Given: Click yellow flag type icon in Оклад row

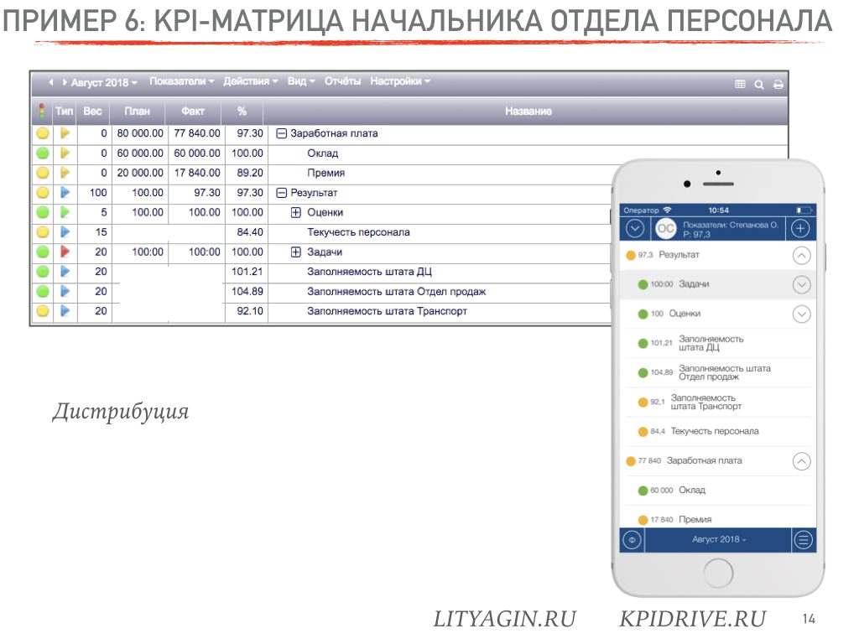Looking at the screenshot, I should (65, 153).
